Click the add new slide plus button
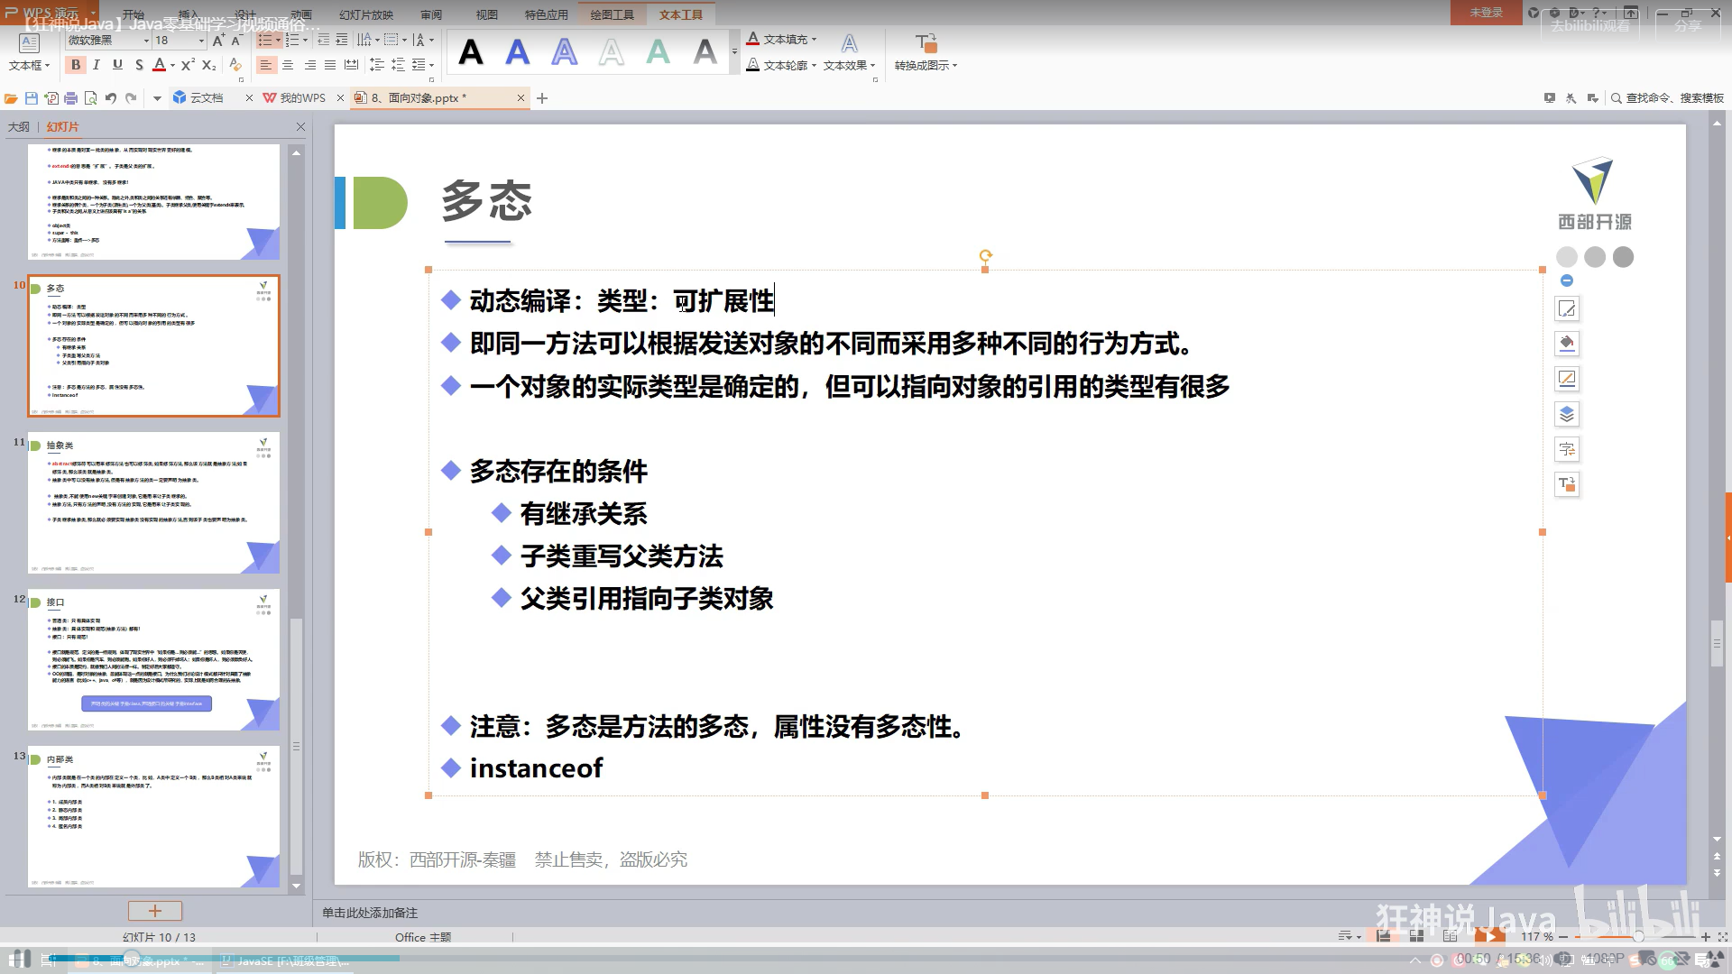Image resolution: width=1732 pixels, height=974 pixels. [155, 911]
